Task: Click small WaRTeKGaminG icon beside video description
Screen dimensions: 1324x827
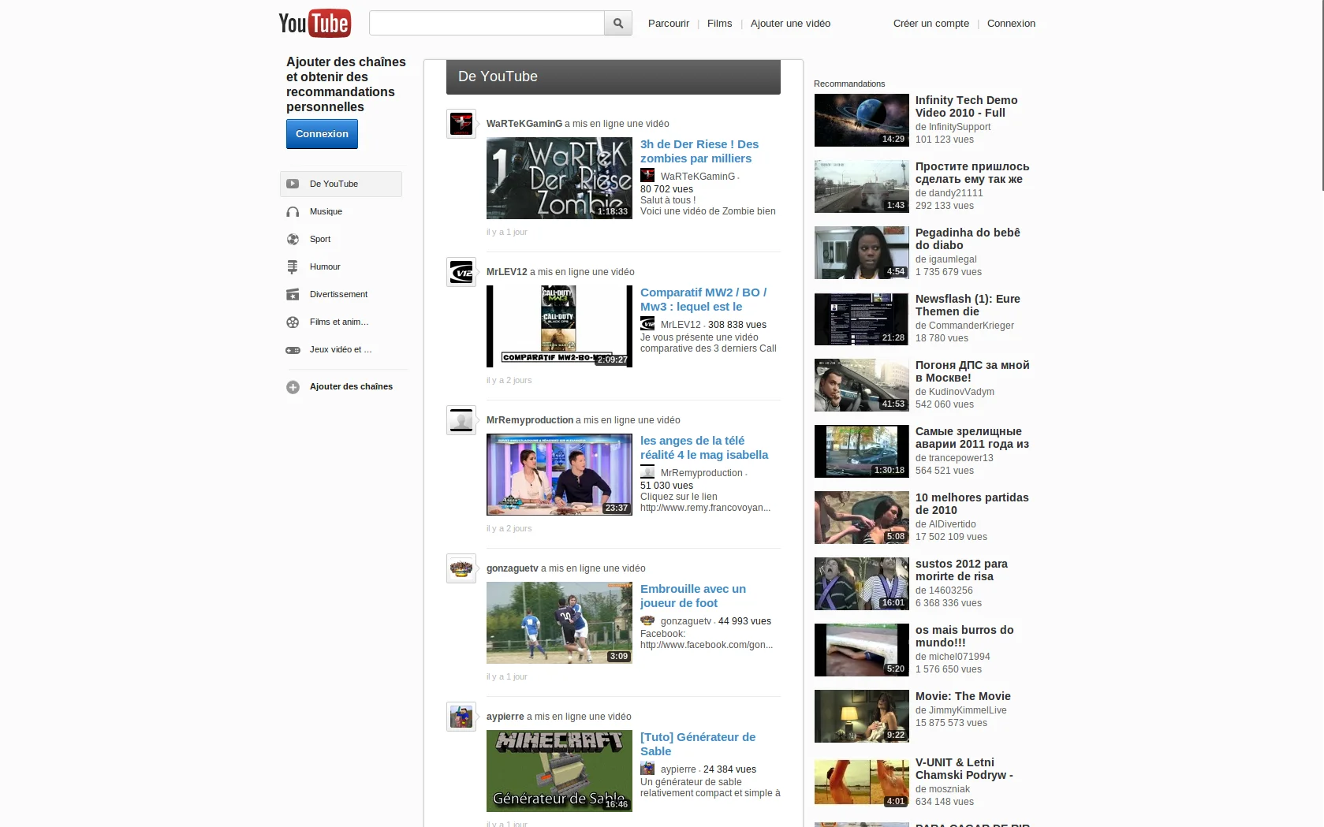Action: (x=647, y=175)
